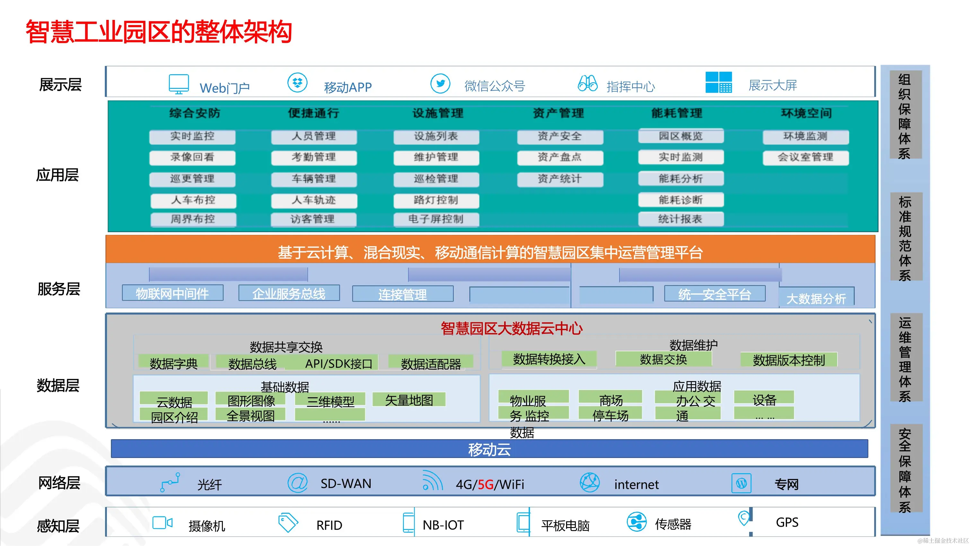
Task: Click the 人车轨迹 box
Action: (314, 201)
